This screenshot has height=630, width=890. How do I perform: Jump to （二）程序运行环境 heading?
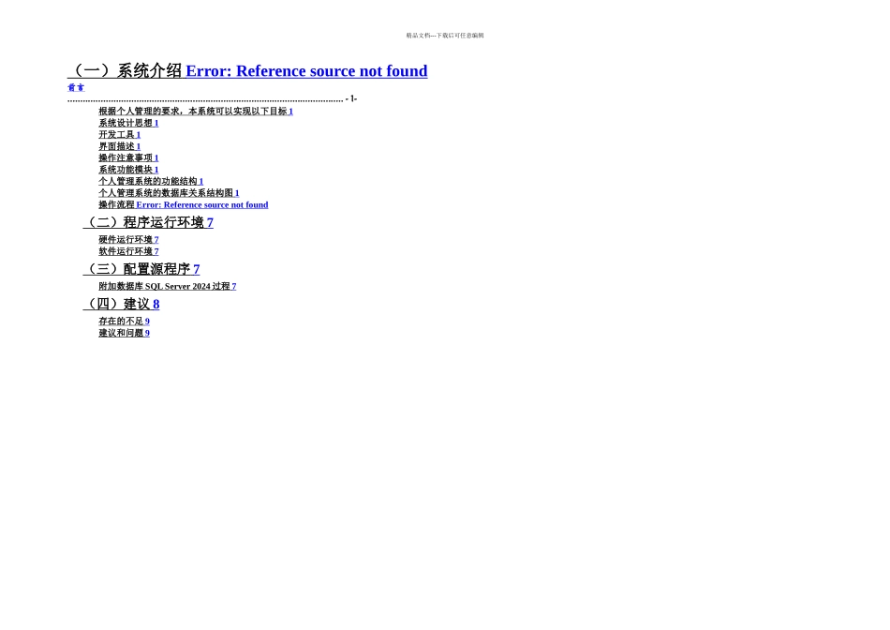coord(148,222)
